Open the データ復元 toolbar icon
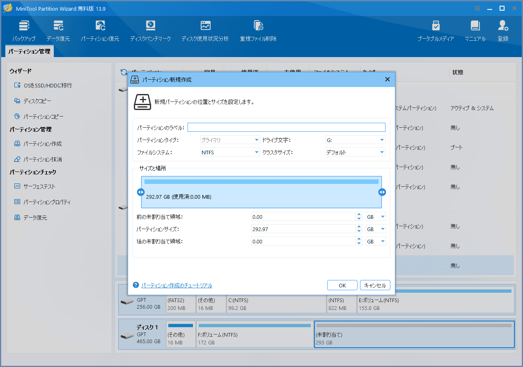The image size is (523, 367). coord(58,31)
